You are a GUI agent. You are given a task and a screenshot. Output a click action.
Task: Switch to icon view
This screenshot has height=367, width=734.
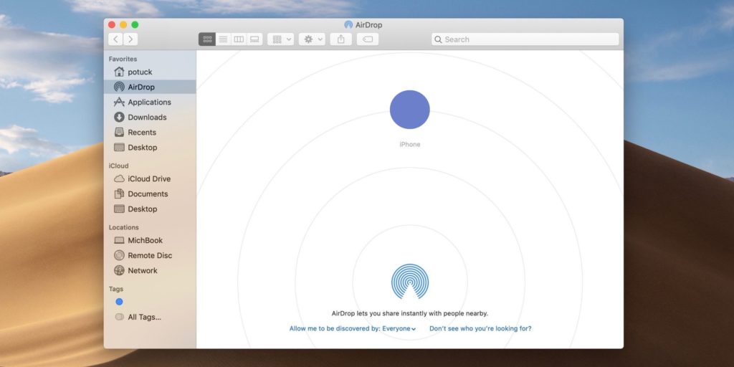[x=207, y=39]
